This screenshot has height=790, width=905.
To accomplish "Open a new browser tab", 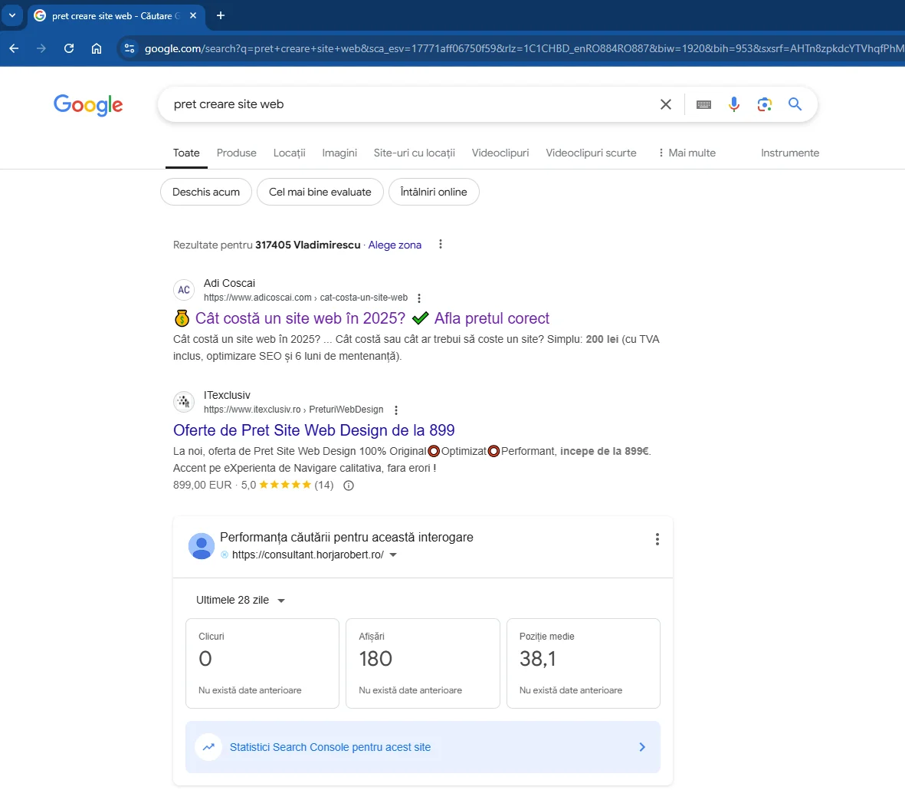I will (221, 15).
